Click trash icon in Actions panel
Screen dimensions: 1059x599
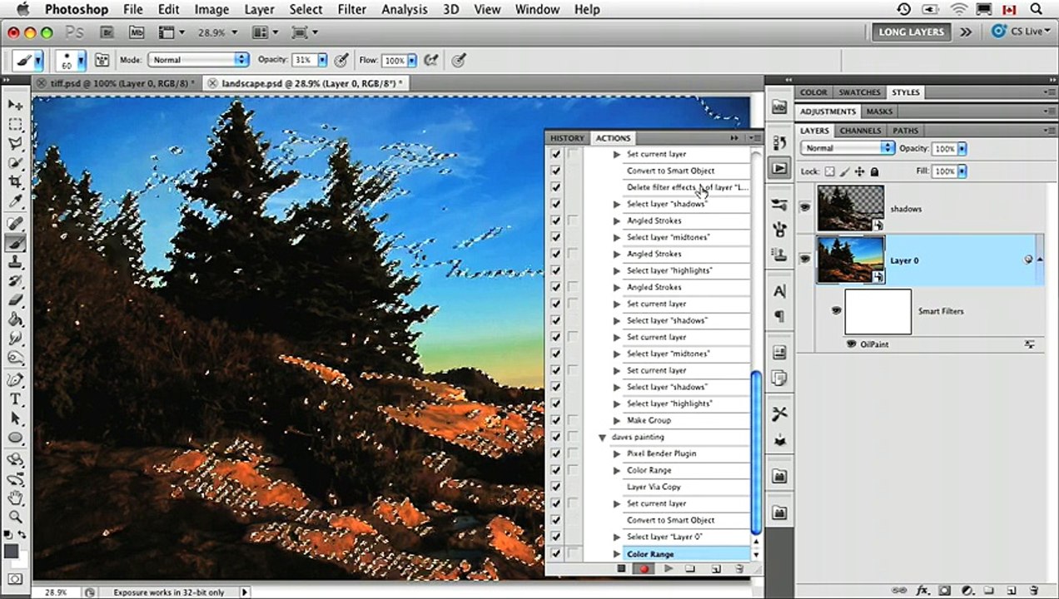coord(738,569)
